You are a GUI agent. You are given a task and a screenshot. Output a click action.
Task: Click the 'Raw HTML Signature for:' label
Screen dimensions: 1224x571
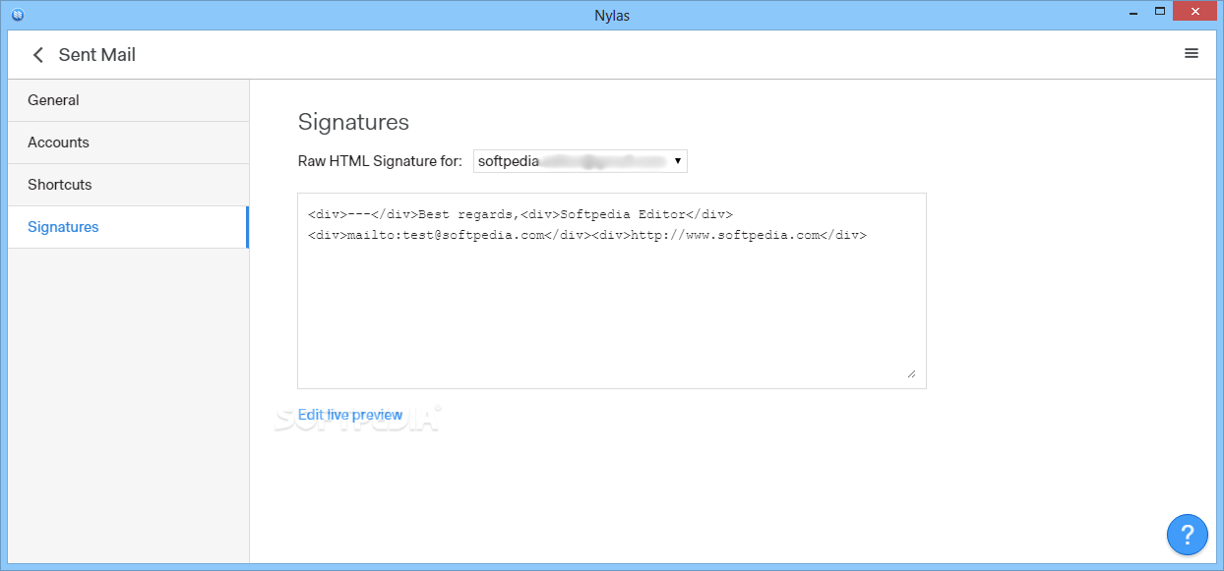pyautogui.click(x=380, y=161)
